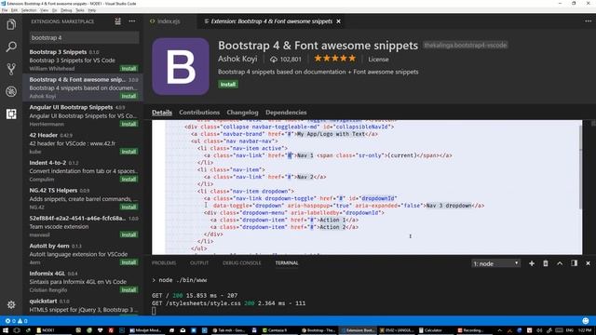
Task: Click the feedback smiley in status bar
Action: [x=586, y=321]
